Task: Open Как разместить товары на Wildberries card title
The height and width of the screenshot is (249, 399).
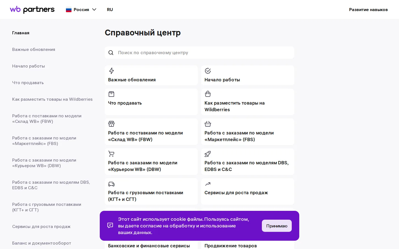Action: (234, 106)
